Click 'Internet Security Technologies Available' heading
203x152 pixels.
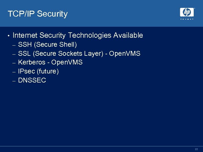[x=78, y=35]
